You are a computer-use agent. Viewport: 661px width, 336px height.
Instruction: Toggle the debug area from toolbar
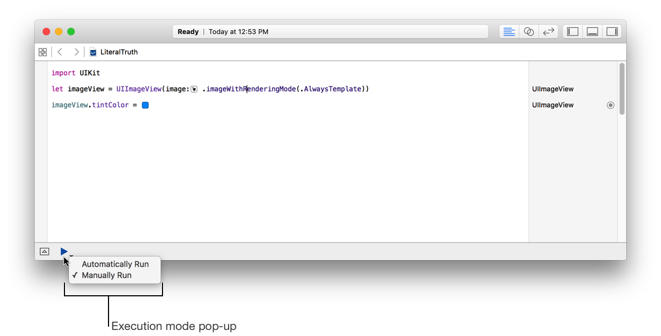[x=593, y=32]
